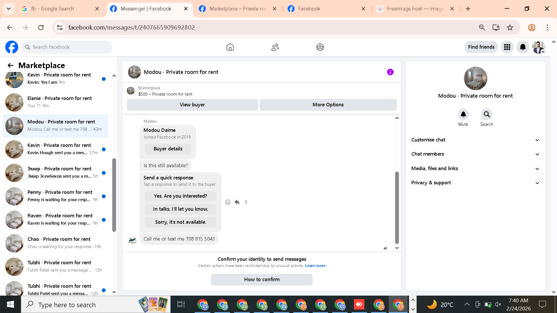Screen dimensions: 557x313
Task: Go back using the Marketplace arrow
Action: [10, 65]
